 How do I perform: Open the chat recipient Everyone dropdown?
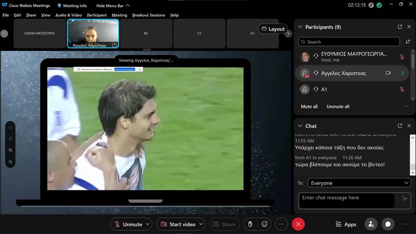point(359,183)
